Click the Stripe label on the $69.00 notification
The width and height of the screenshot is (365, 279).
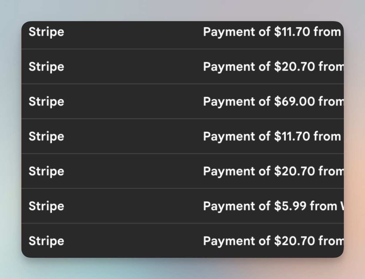(46, 101)
